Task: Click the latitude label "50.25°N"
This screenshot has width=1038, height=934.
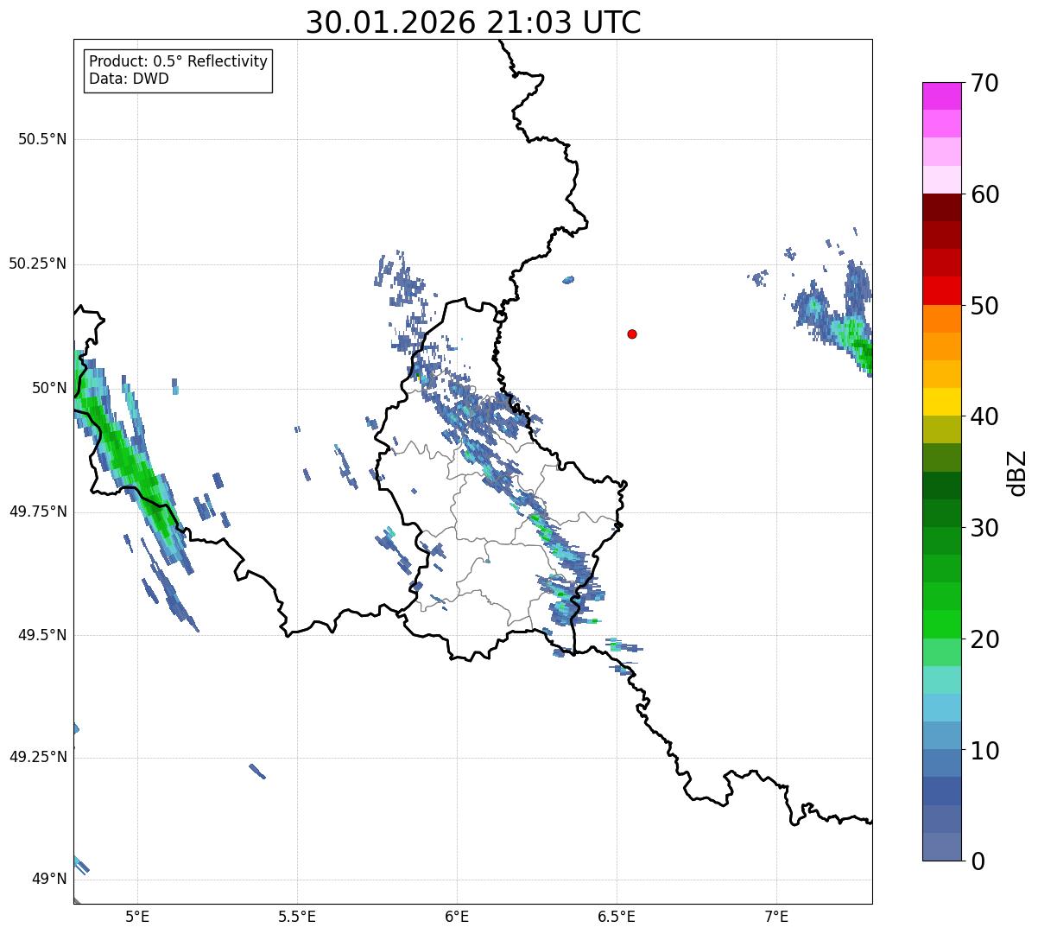Action: [x=38, y=264]
